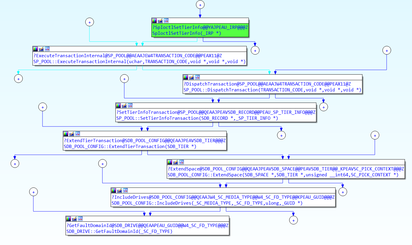Click the graph view icon on ExtendTierTransaction node
The height and width of the screenshot is (245, 412).
pyautogui.click(x=78, y=134)
